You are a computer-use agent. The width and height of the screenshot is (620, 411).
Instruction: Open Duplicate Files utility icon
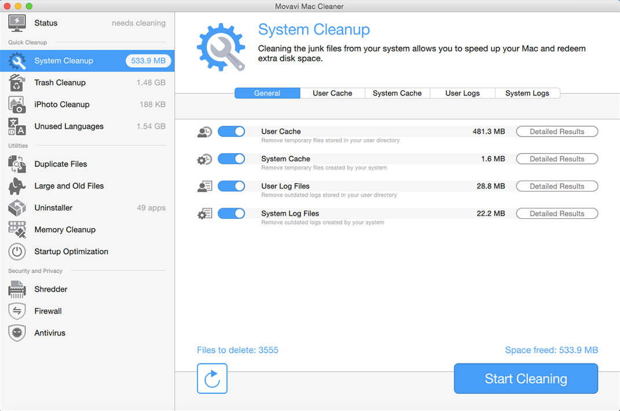17,164
